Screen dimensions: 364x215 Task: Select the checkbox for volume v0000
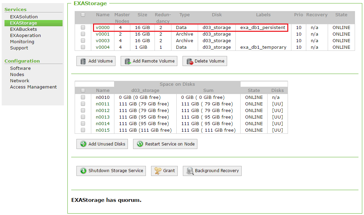pos(83,27)
